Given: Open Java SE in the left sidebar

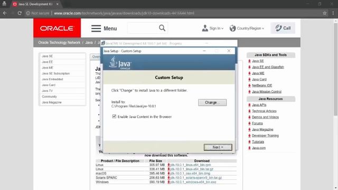Looking at the screenshot, I should click(47, 56).
